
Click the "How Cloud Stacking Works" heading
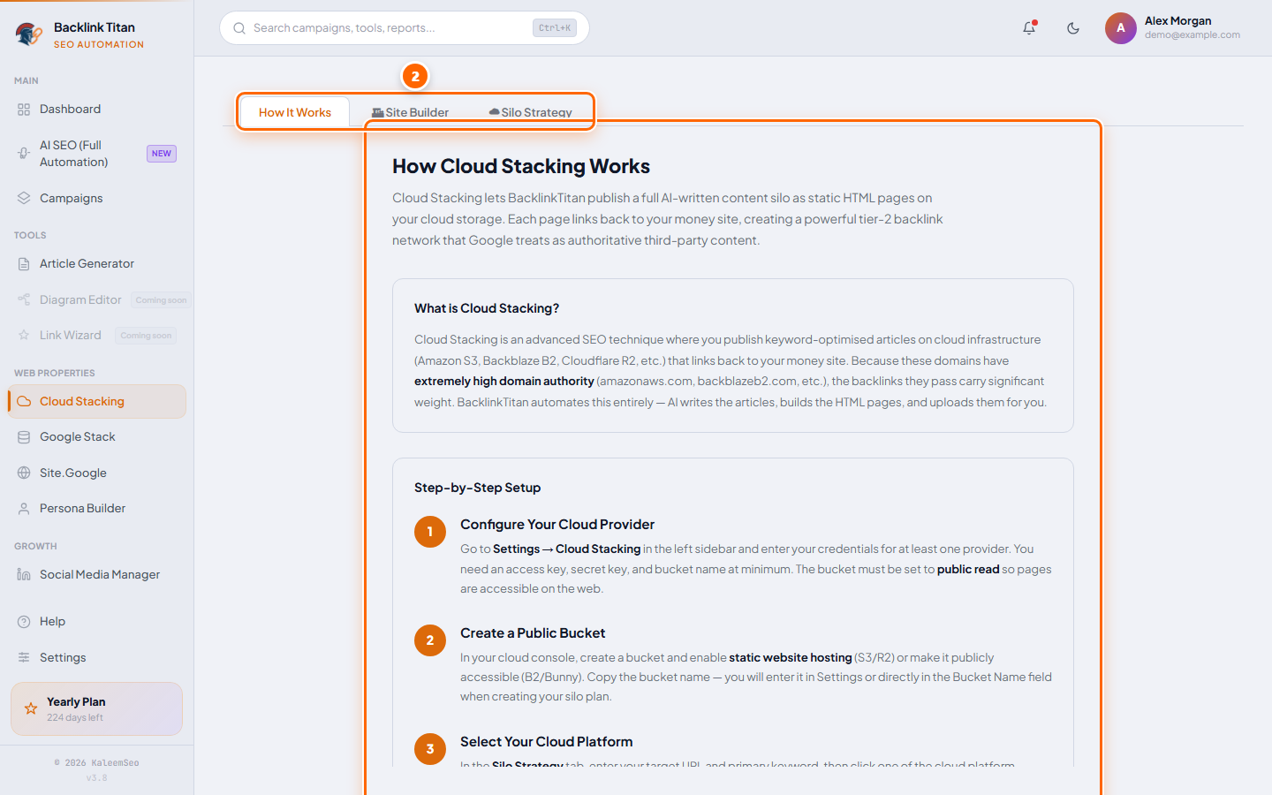coord(521,166)
